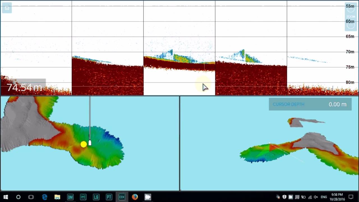
Task: Select the first sonar beam panel
Action: click(x=36, y=48)
